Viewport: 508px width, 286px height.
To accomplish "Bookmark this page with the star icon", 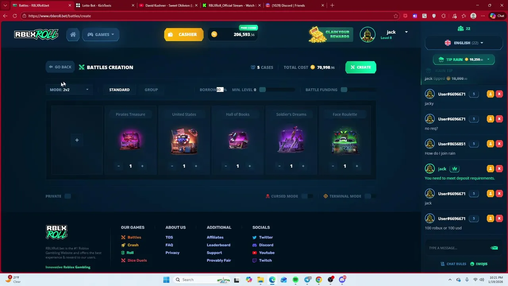I will 396,16.
